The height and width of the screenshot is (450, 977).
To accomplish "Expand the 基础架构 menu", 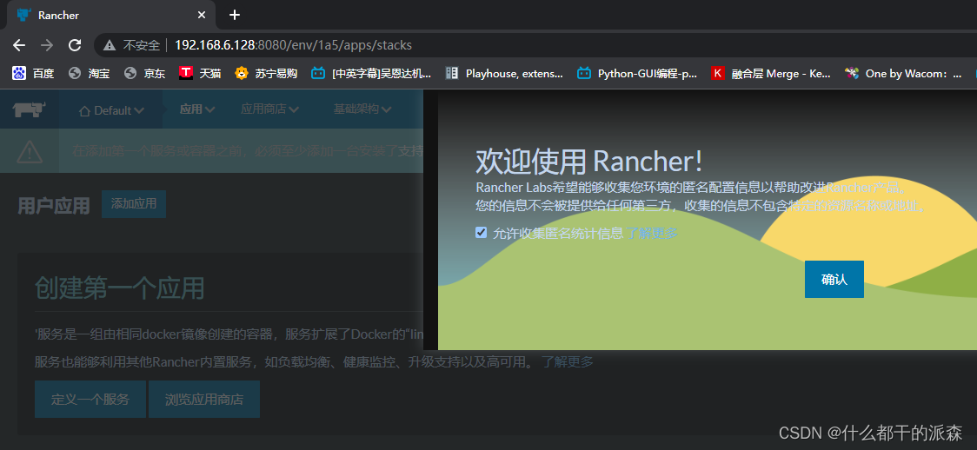I will 362,109.
